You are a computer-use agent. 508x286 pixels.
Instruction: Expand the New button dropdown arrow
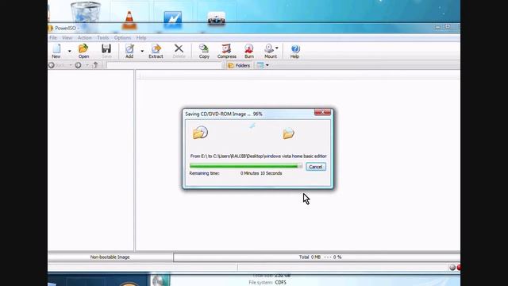(69, 51)
